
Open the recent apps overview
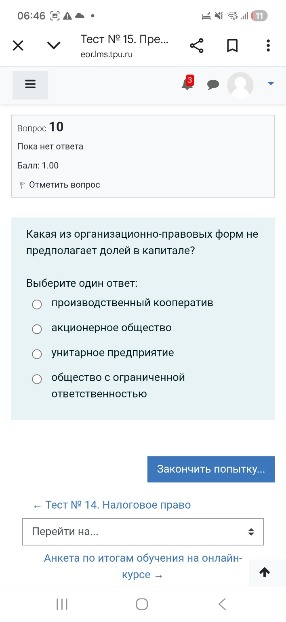click(61, 604)
